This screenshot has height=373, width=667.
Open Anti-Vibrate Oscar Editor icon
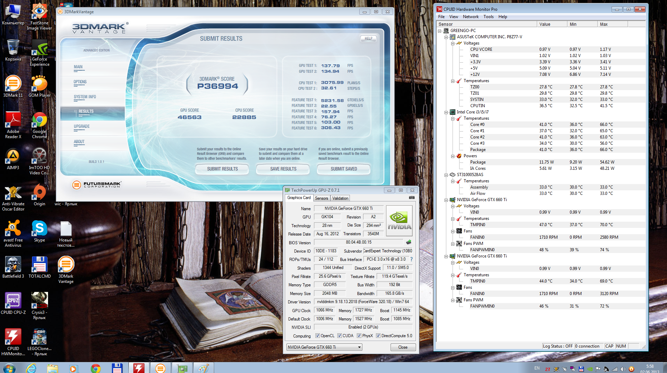13,197
